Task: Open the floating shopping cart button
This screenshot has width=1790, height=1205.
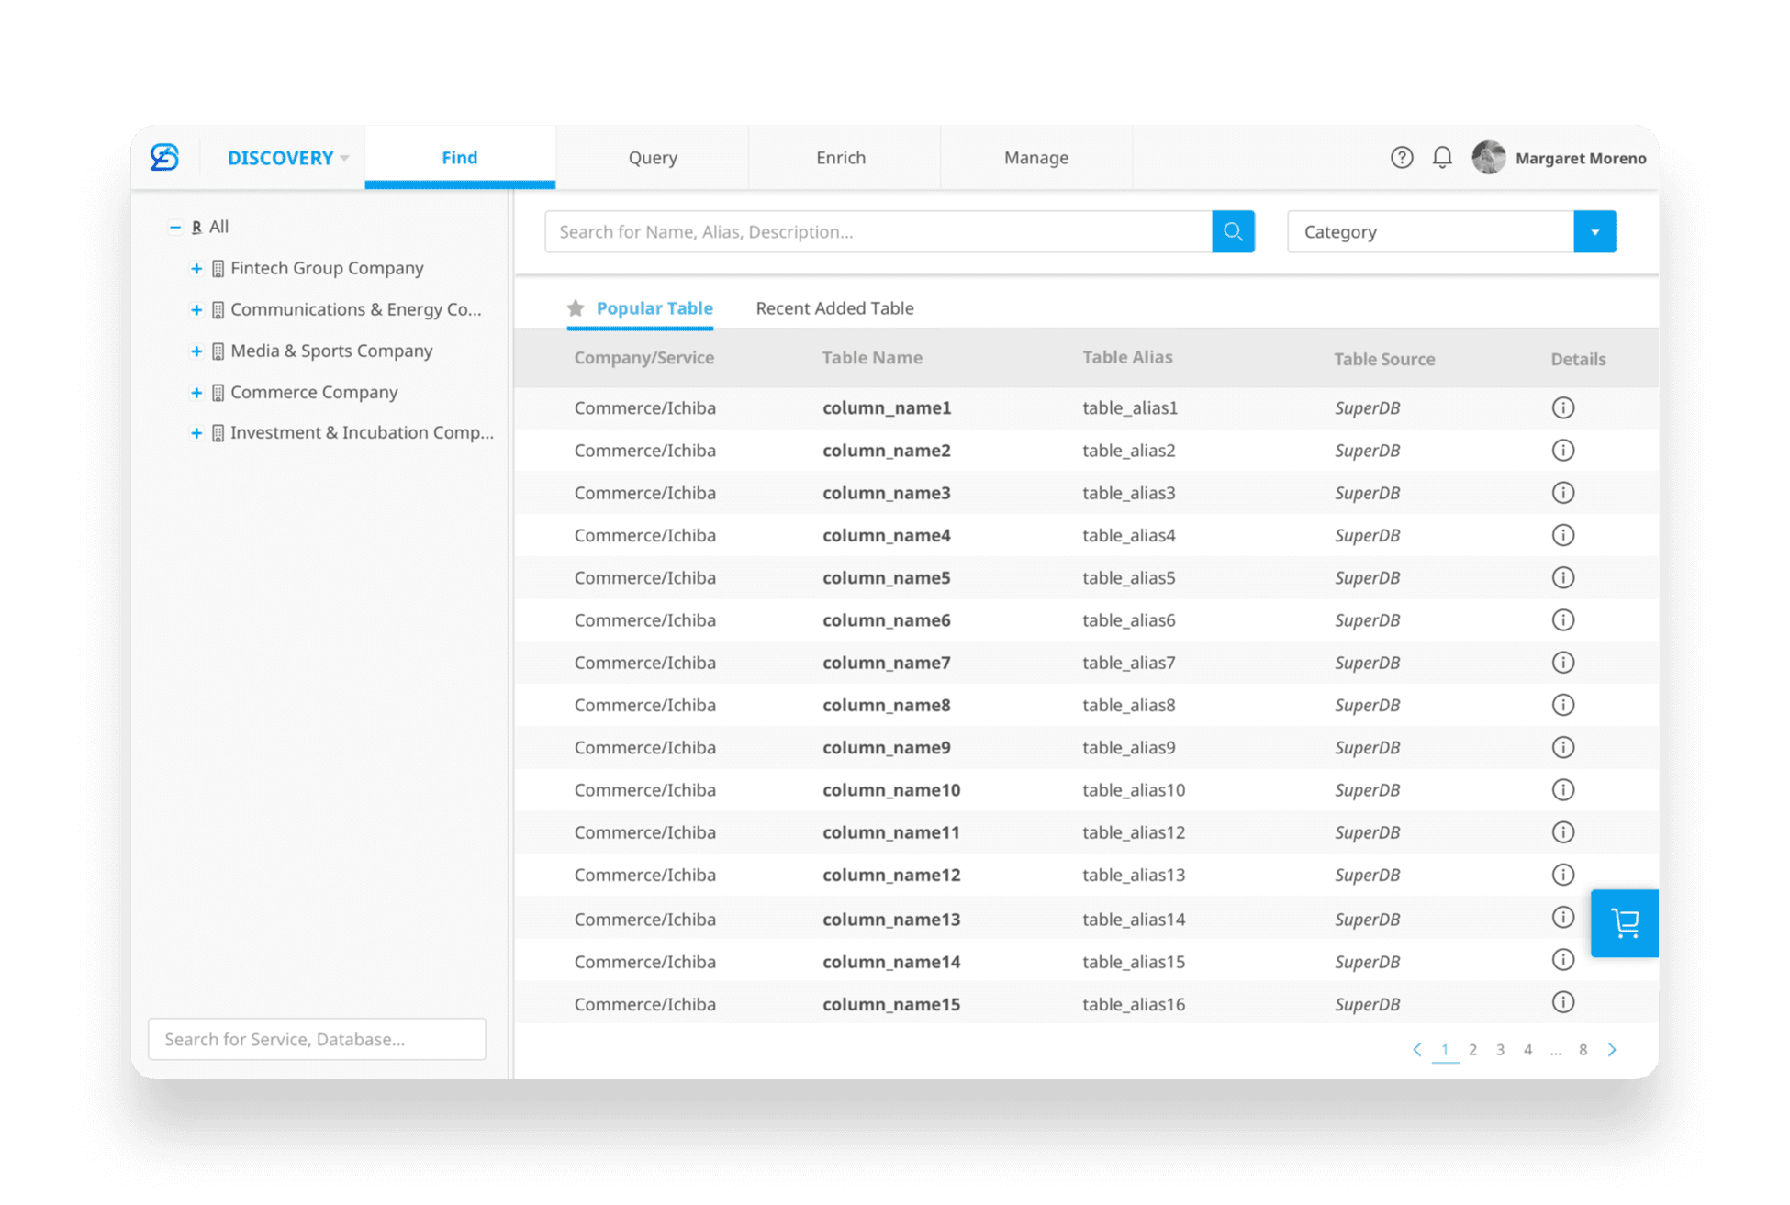Action: (1624, 922)
